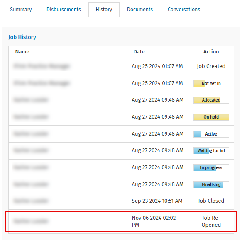Click the Sep 23 2024 10:51 AM date
The image size is (242, 242).
pyautogui.click(x=157, y=201)
